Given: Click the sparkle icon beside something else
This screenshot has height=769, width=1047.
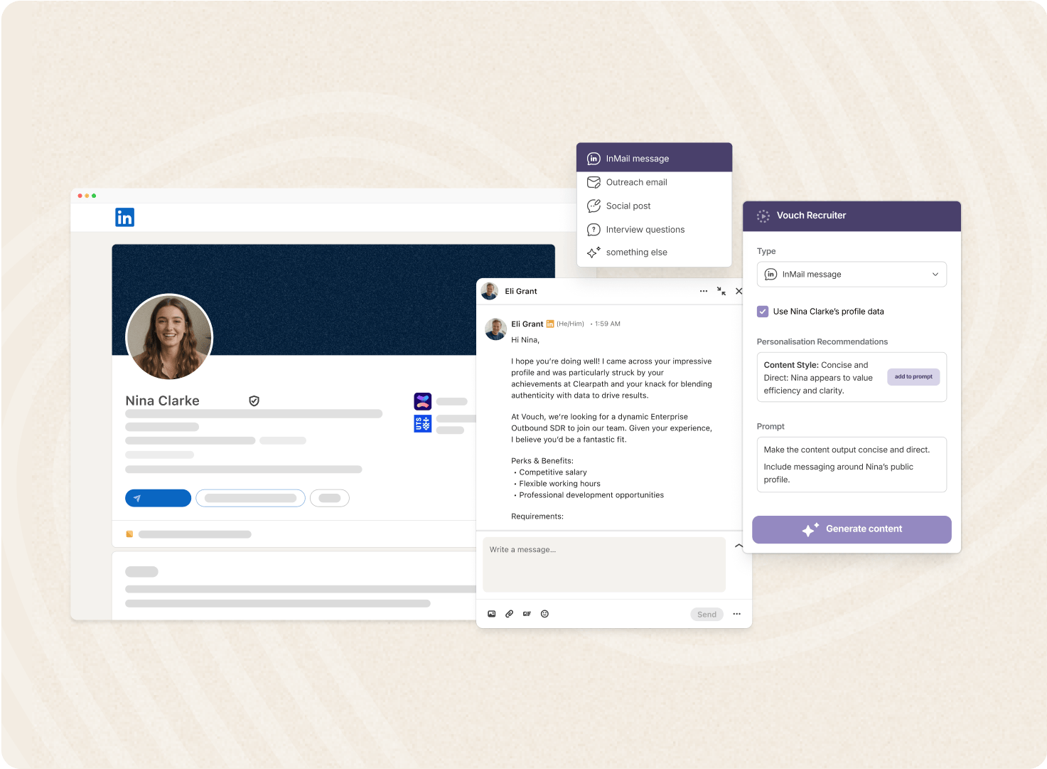Looking at the screenshot, I should click(x=594, y=252).
